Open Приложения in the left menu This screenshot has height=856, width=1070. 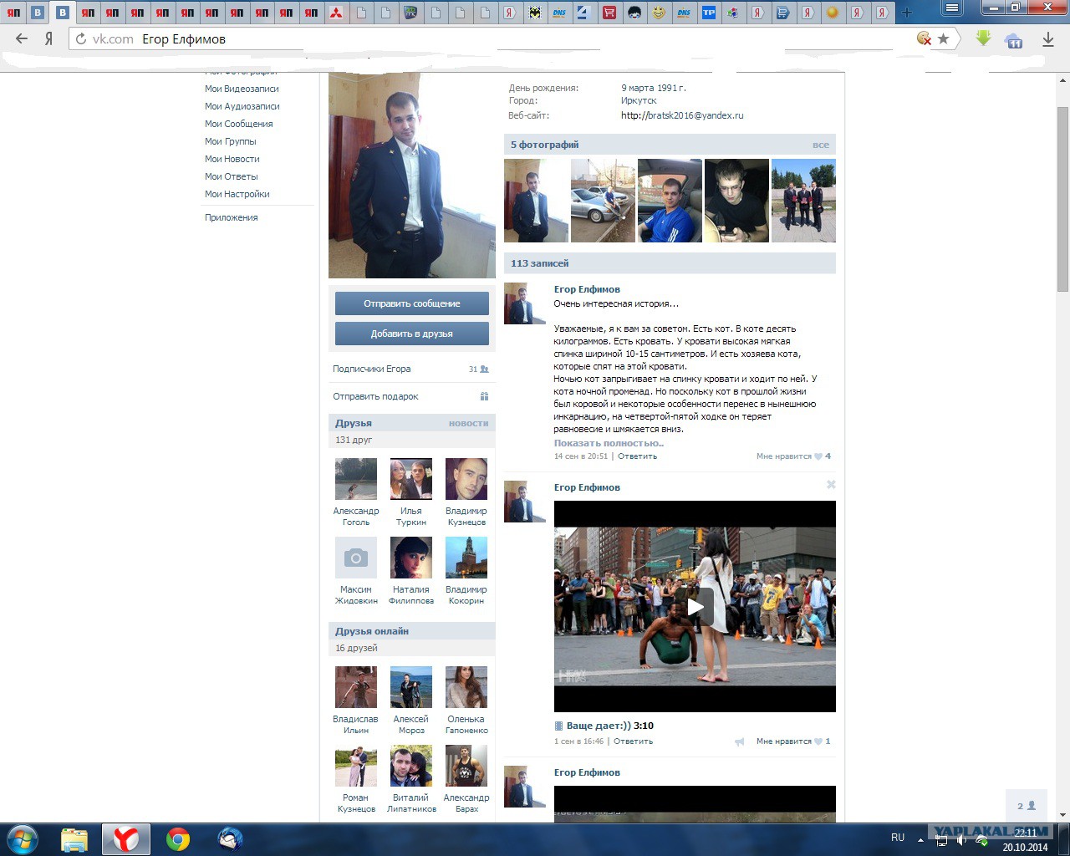tap(232, 217)
